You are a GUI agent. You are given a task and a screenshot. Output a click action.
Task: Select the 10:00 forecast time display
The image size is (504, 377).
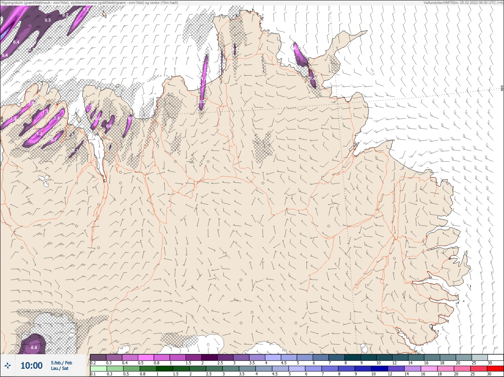pos(31,366)
